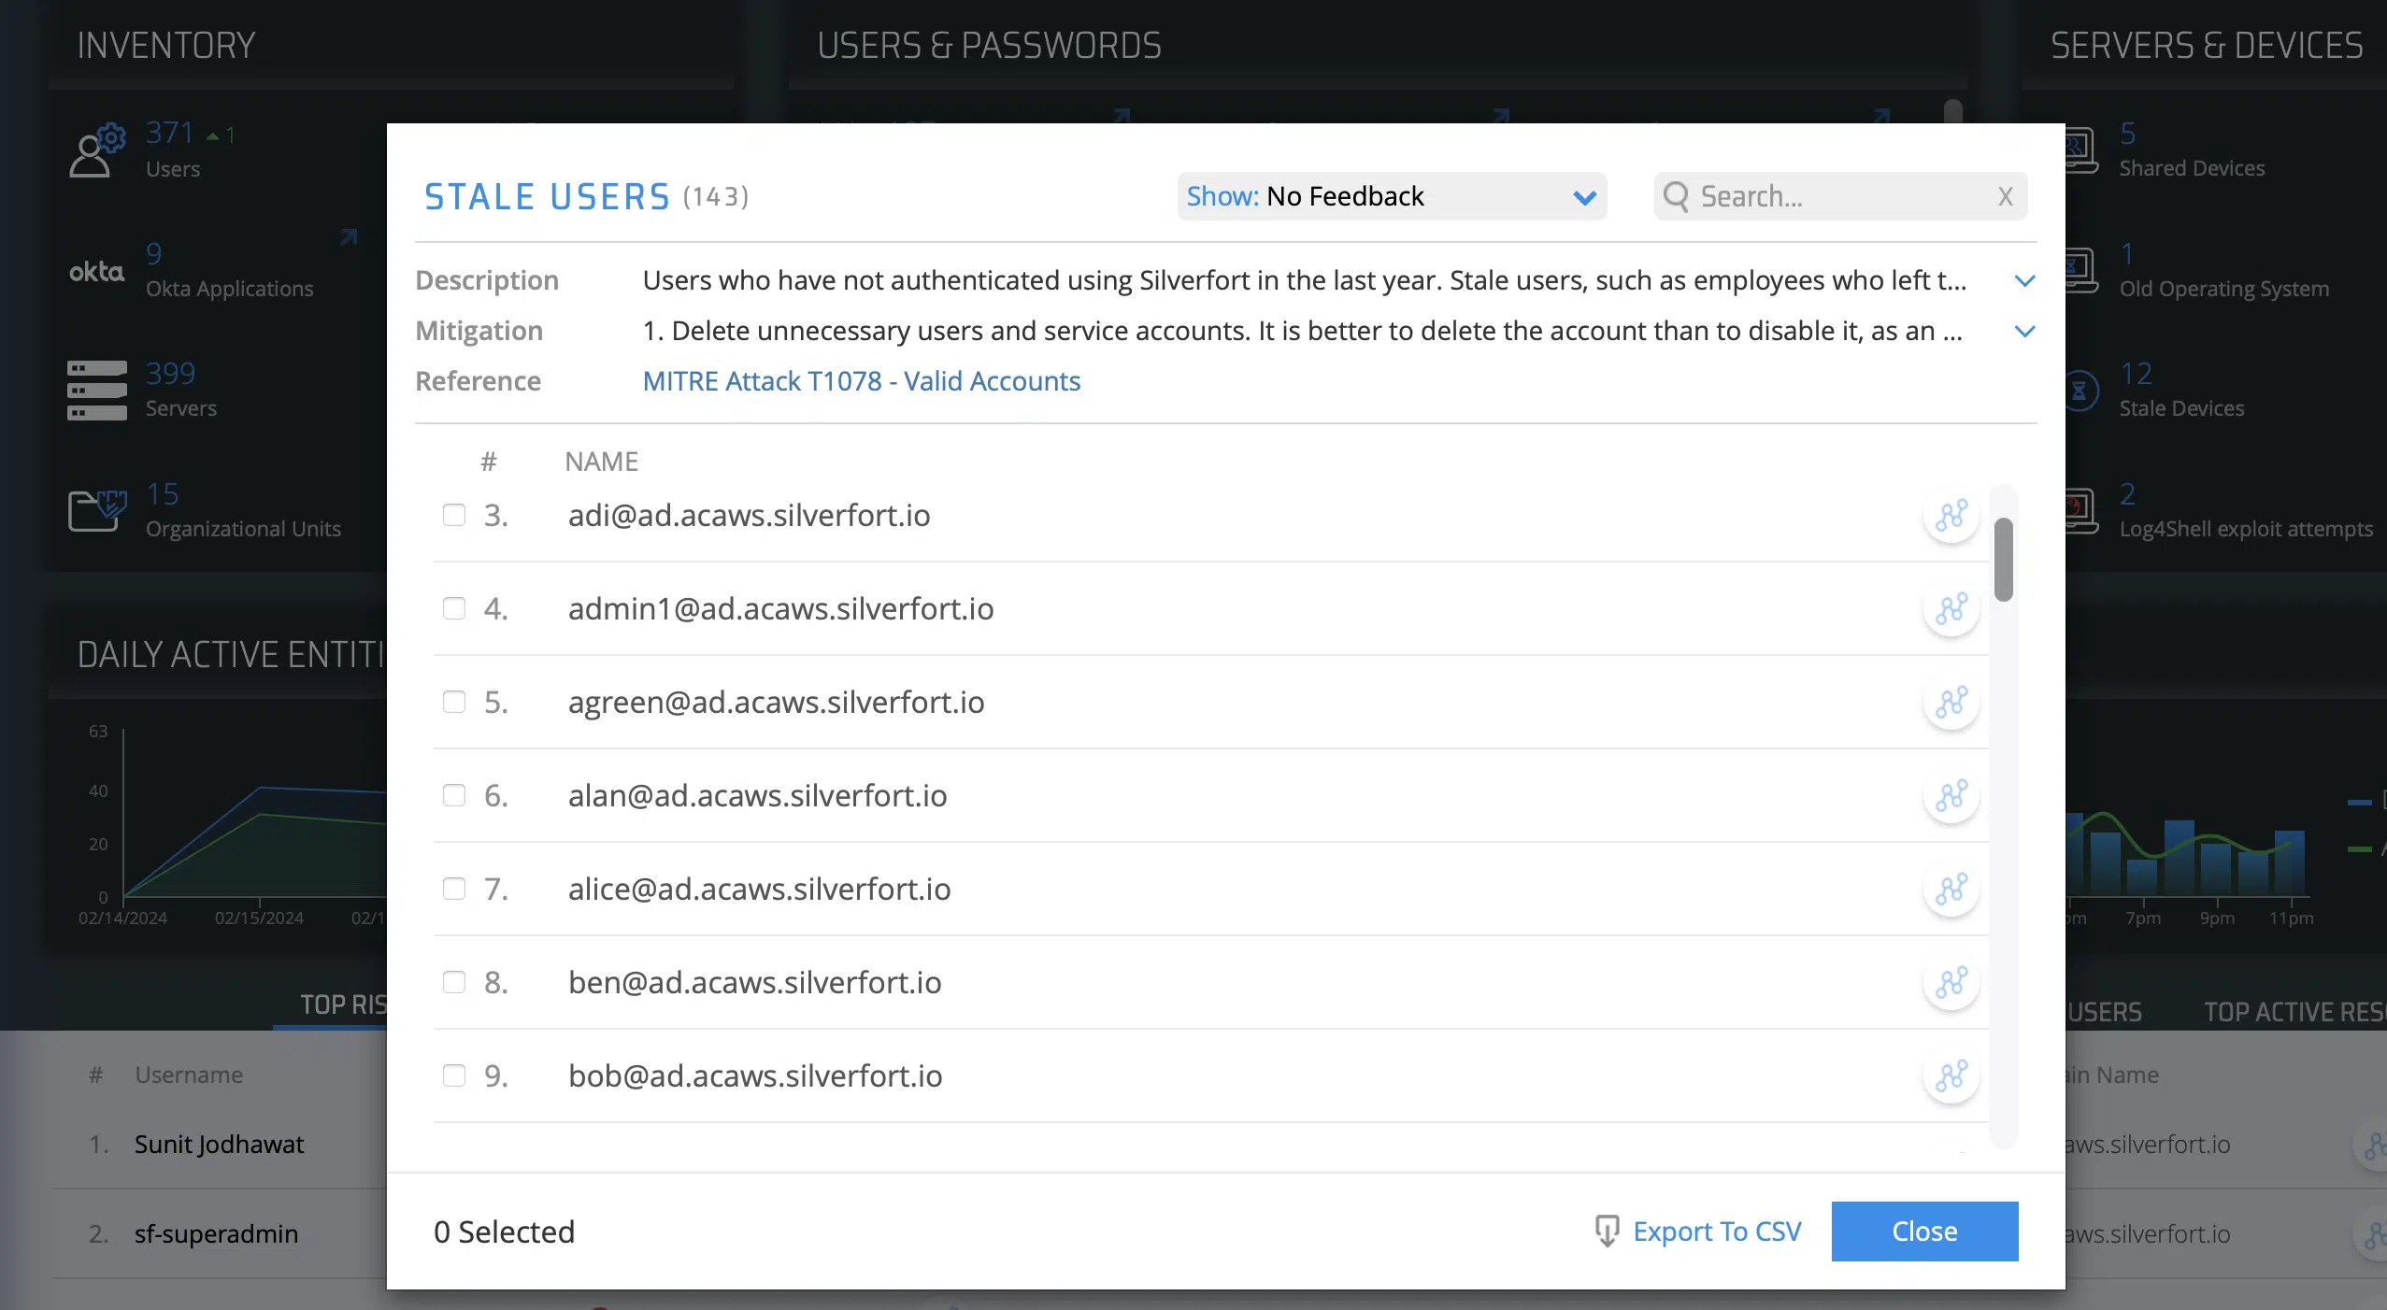
Task: Click the graph icon for adi@ad.acaws.silverfort.io
Action: (1951, 516)
